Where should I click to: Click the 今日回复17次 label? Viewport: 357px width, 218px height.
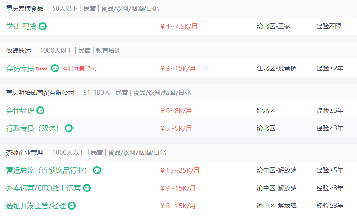[x=79, y=69]
